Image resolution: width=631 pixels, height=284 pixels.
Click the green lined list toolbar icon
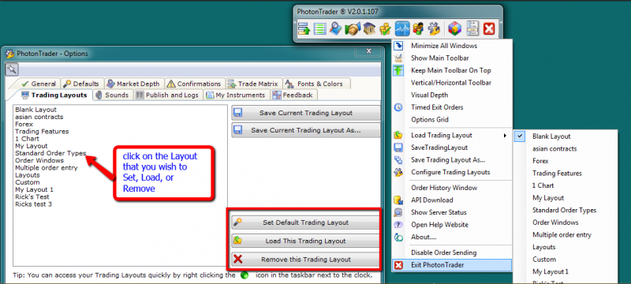click(x=320, y=29)
